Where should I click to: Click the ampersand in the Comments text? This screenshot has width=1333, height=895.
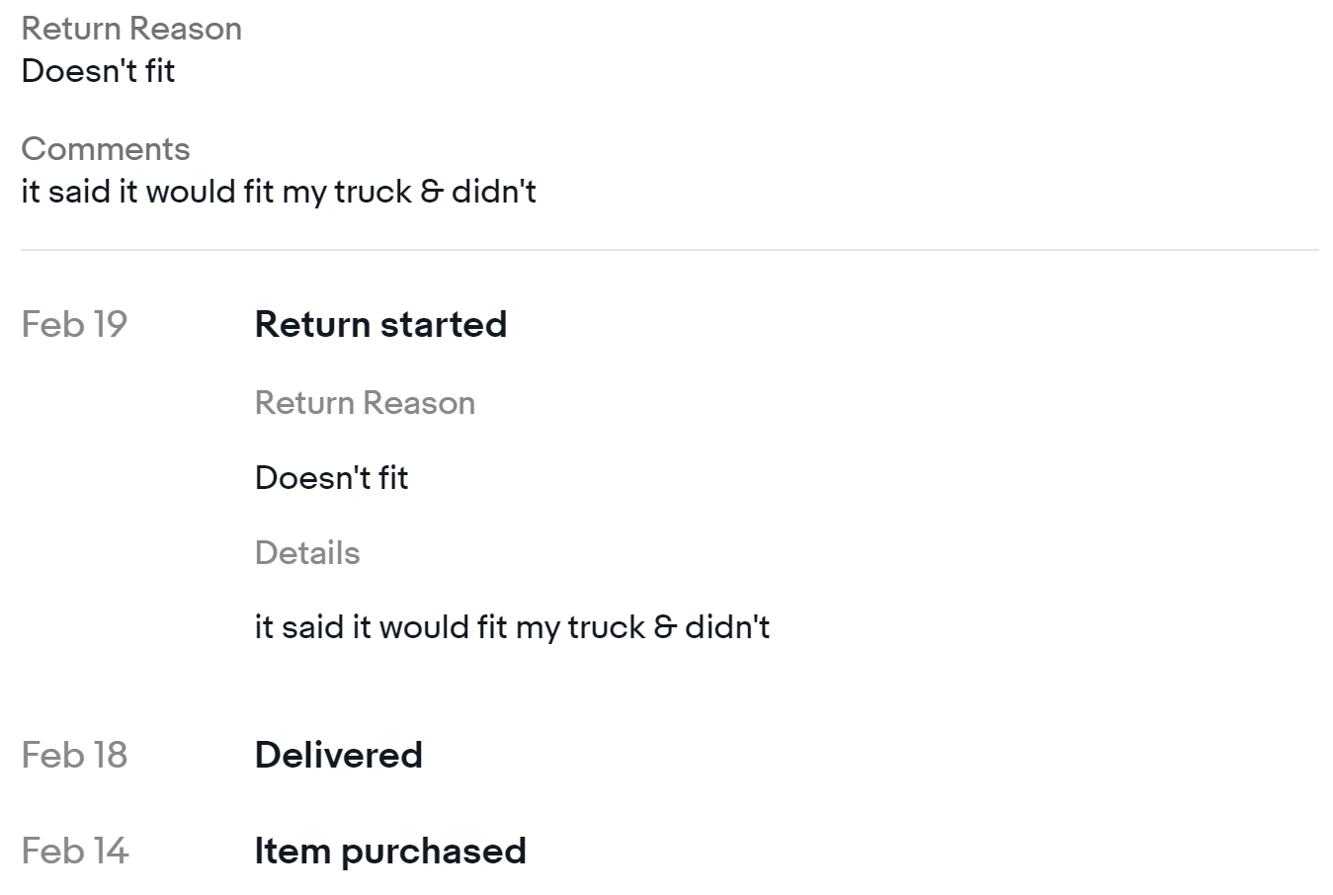pos(432,192)
